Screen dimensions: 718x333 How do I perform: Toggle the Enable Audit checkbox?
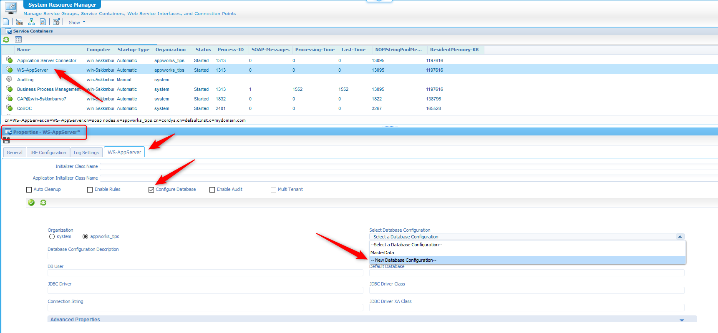click(212, 190)
